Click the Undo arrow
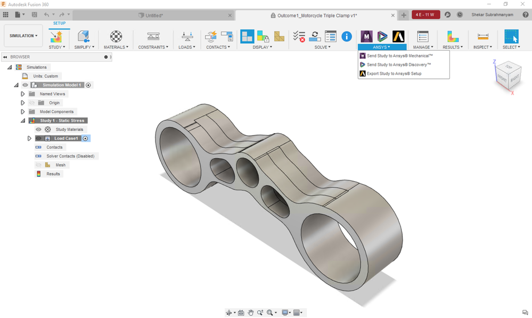This screenshot has height=318, width=532. [46, 14]
